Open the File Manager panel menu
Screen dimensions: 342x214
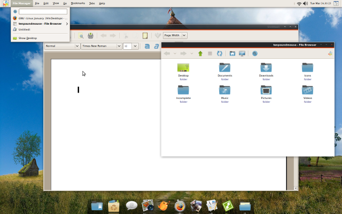[21, 3]
